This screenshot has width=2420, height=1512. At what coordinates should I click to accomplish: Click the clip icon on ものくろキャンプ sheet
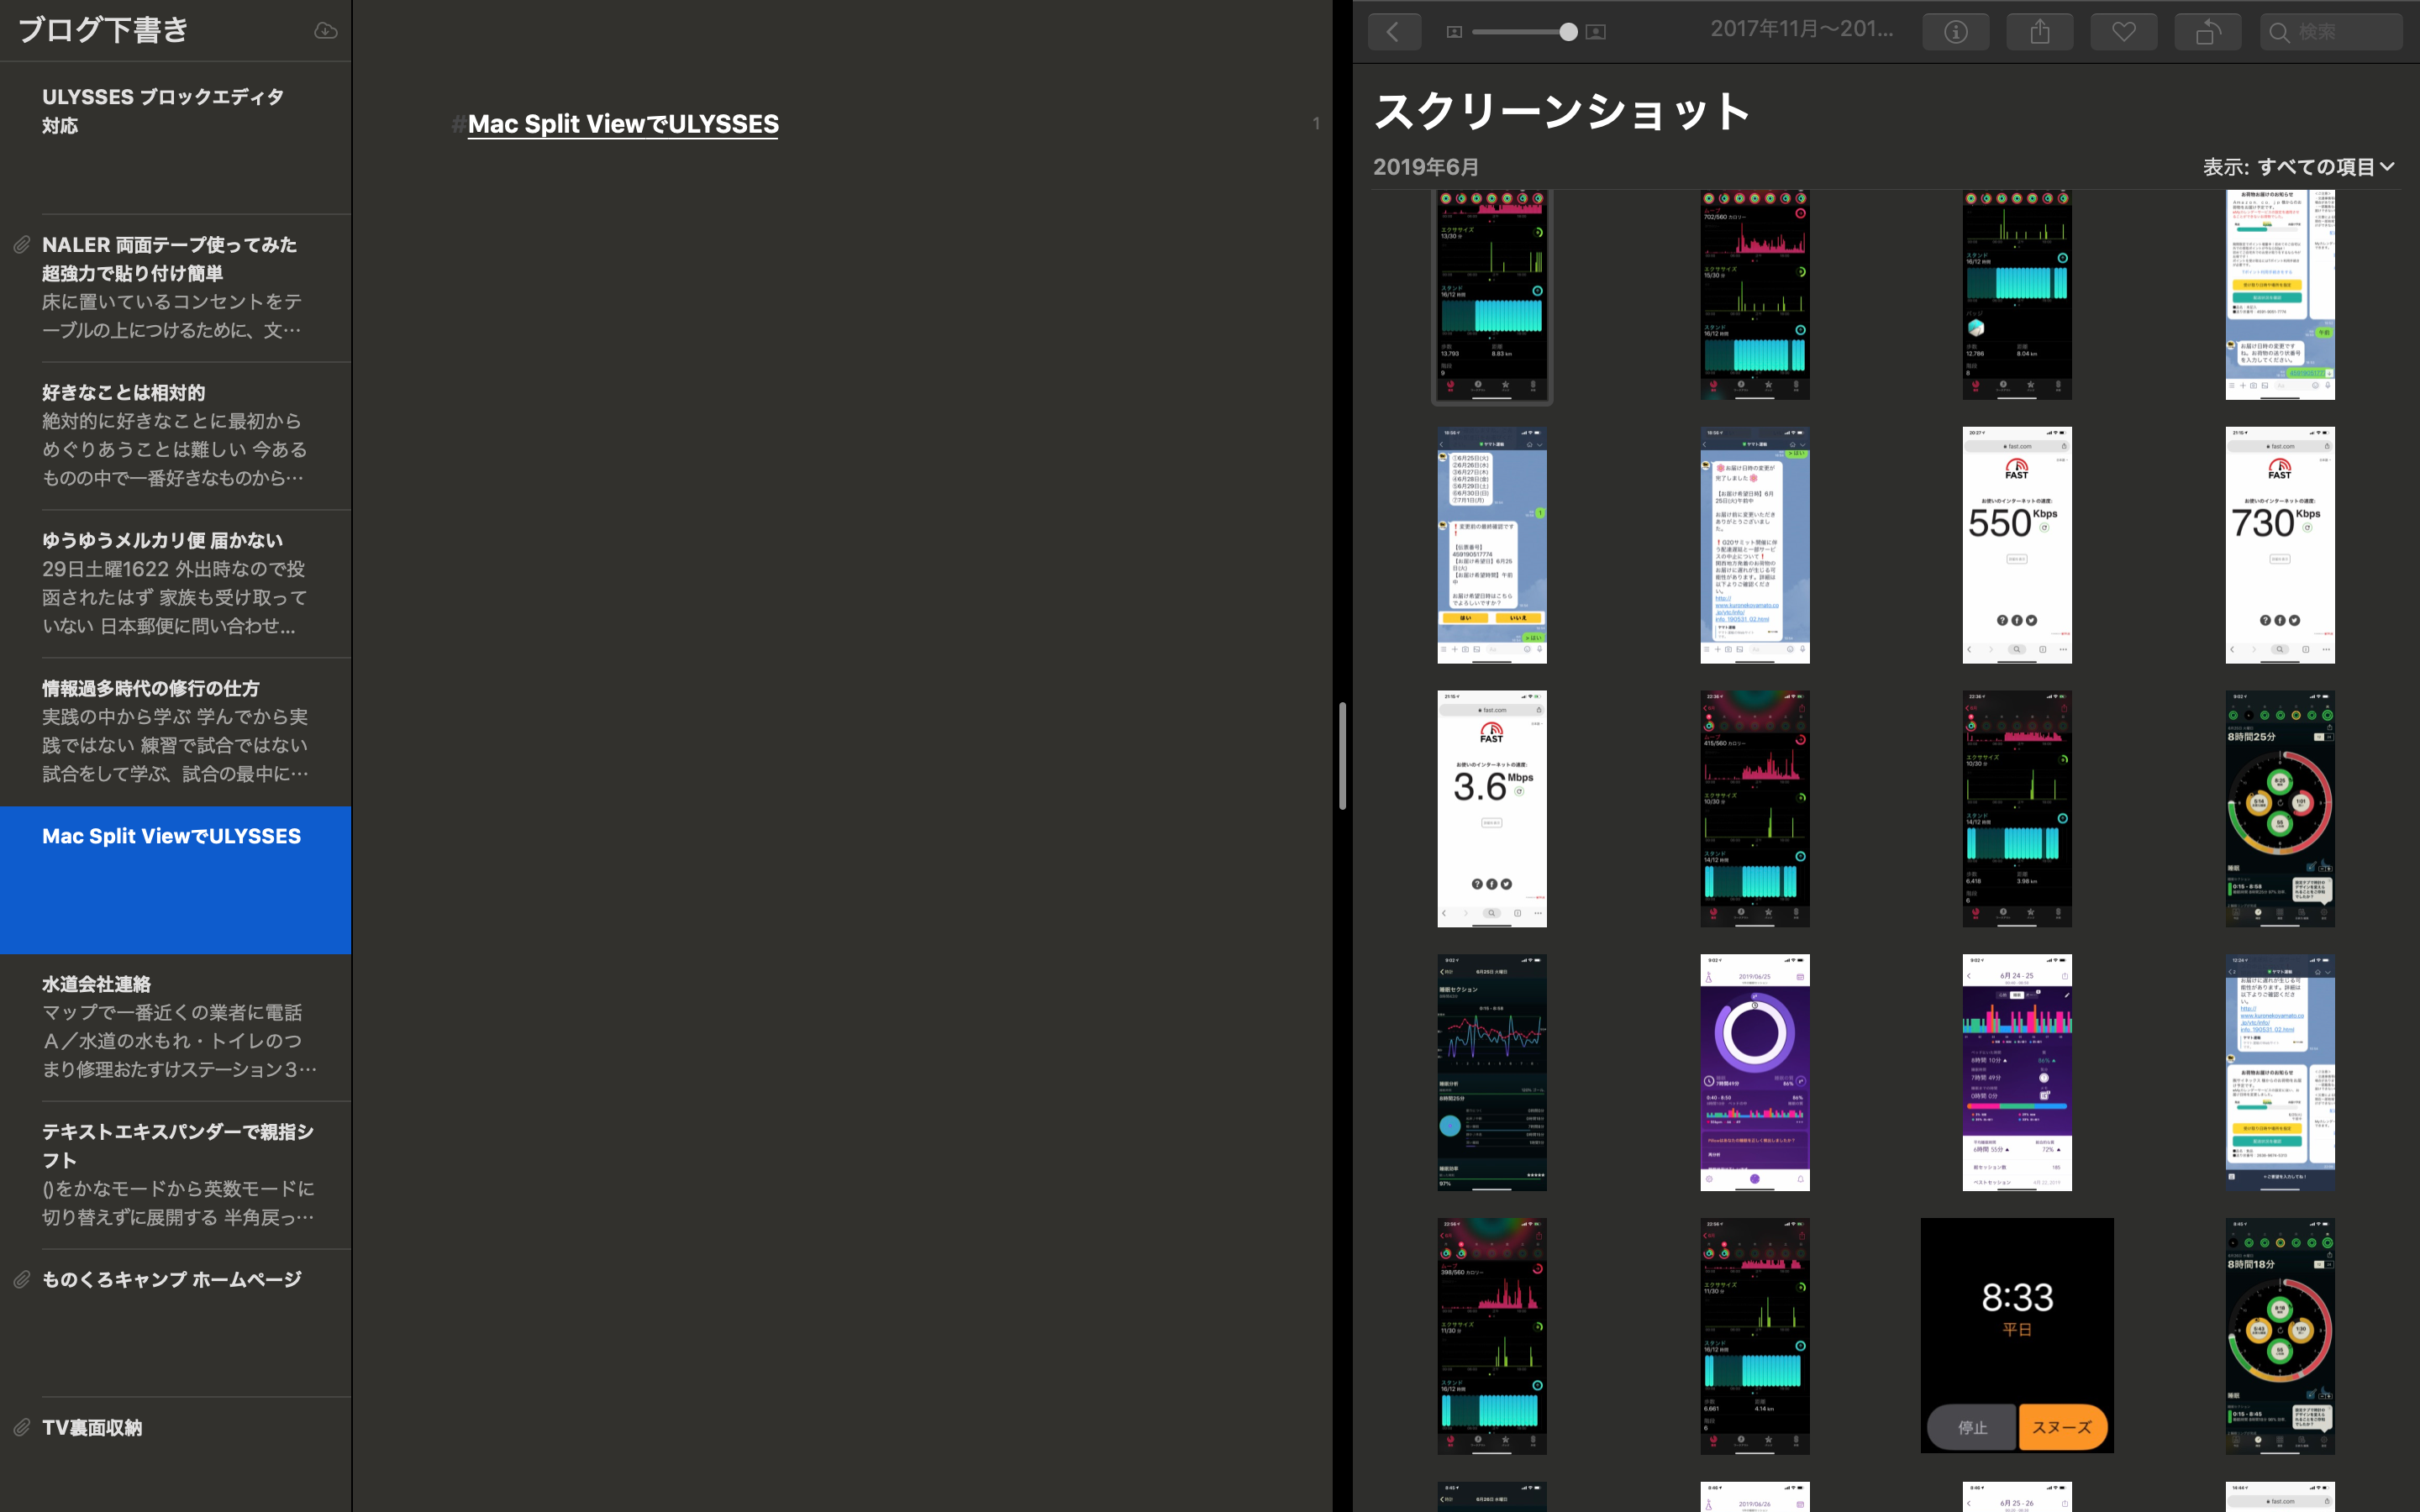pyautogui.click(x=21, y=1280)
